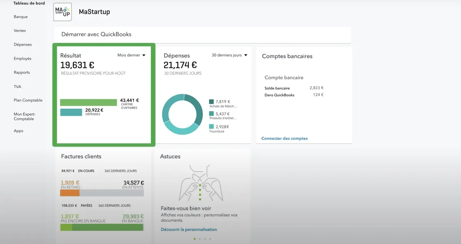The image size is (461, 244).
Task: Open Mon Expert-Comptable page
Action: [24, 117]
